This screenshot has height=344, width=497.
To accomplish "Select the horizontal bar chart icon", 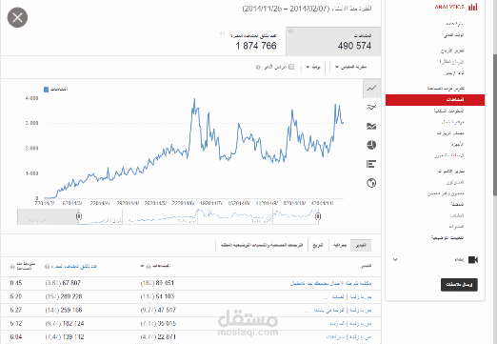I will [371, 164].
